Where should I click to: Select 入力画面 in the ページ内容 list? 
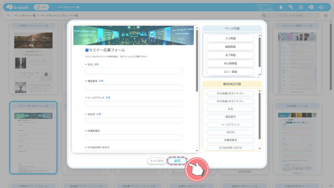coord(230,38)
